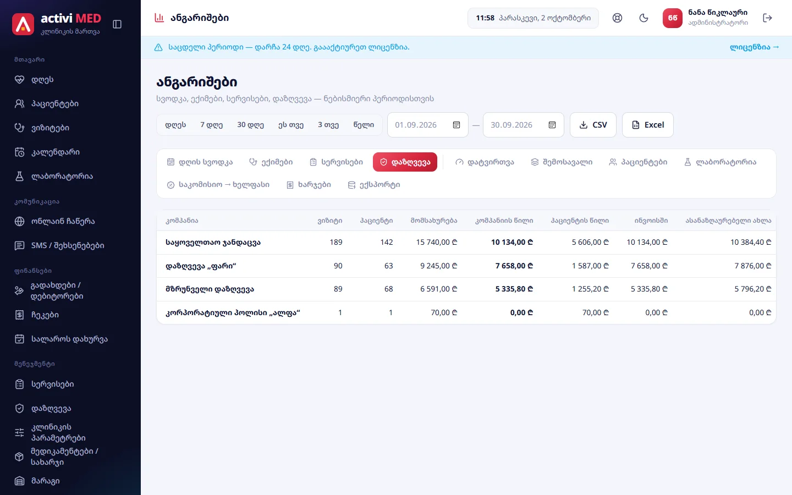Screen dimensions: 792x495
Task: Open სერვისები in the sidebar
Action: [x=70, y=384]
